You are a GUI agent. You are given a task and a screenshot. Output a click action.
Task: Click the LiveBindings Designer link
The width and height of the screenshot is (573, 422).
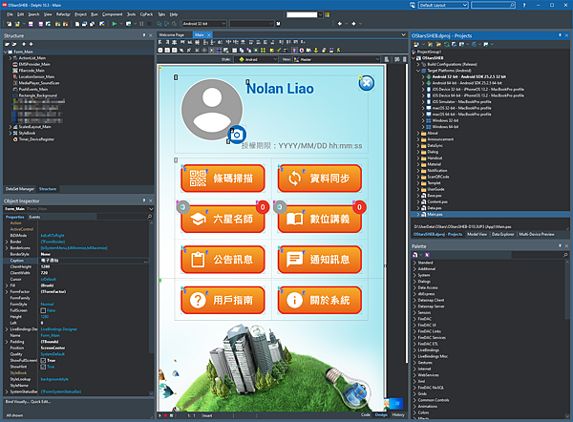(59, 329)
